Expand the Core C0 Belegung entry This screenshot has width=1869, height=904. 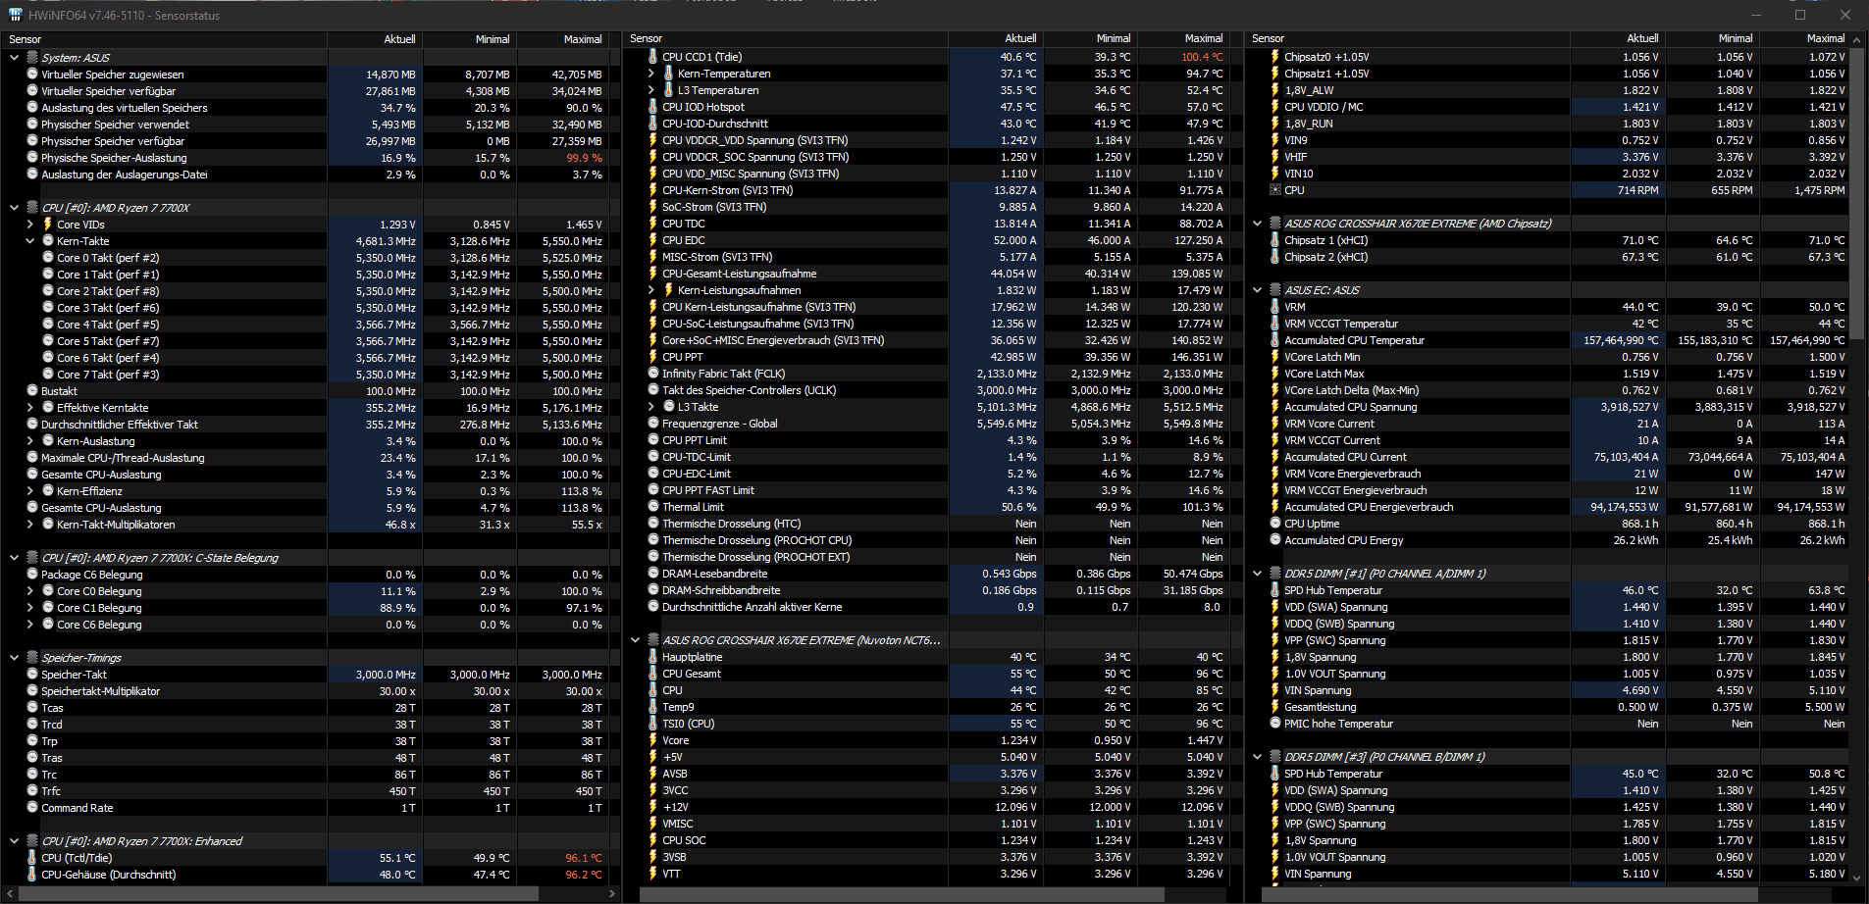[29, 591]
